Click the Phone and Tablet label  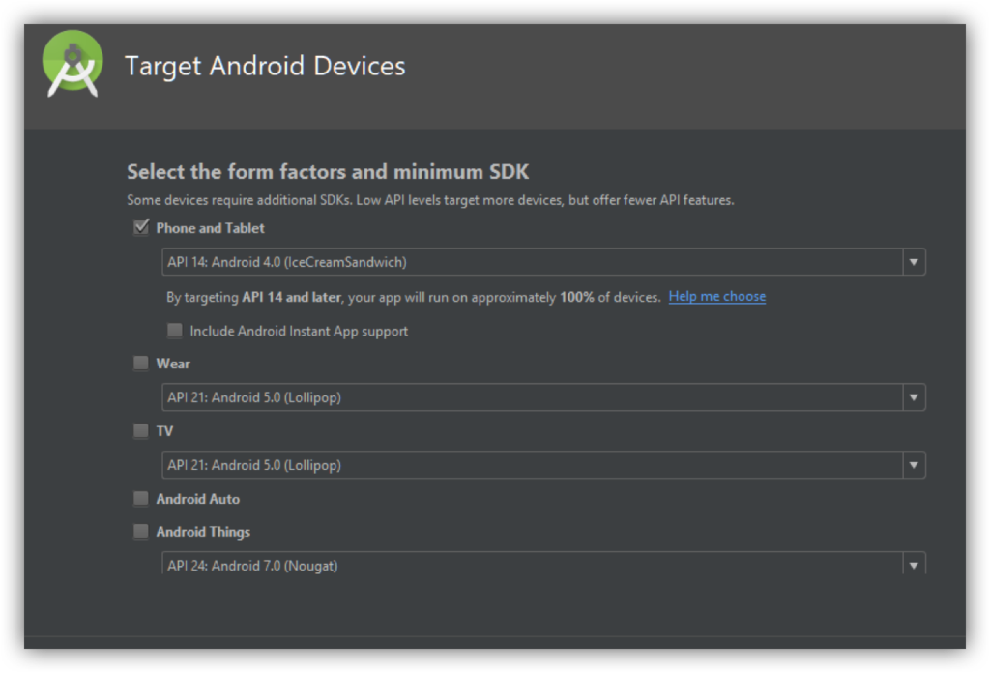point(210,228)
